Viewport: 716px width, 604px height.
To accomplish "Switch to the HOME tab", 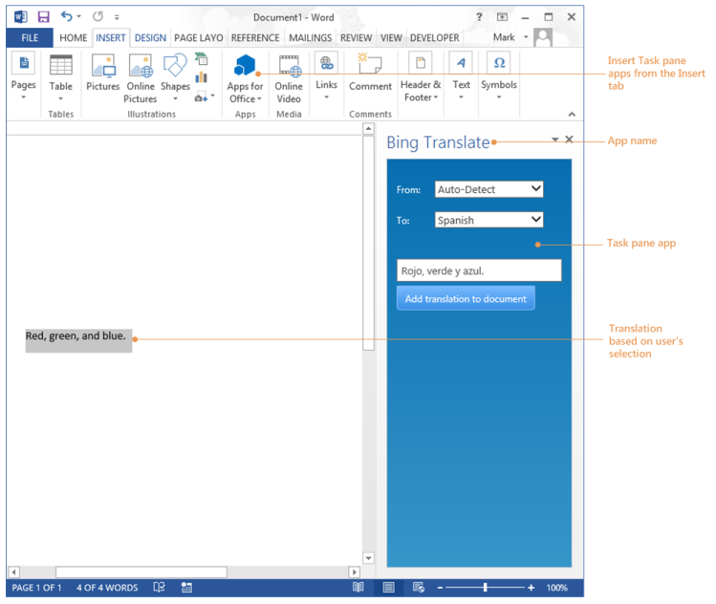I will click(73, 38).
